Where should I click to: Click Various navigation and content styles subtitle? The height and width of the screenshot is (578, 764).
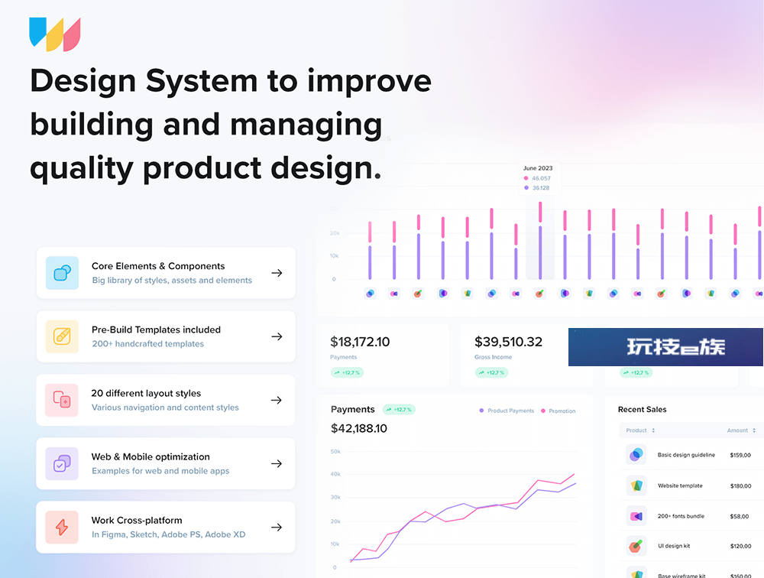[x=165, y=408]
